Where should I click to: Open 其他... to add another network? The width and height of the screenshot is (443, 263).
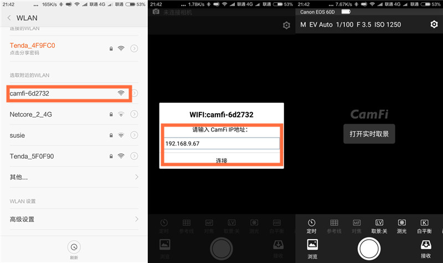[x=74, y=177]
